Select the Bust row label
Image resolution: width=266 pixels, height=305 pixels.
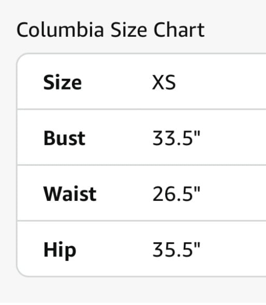64,138
